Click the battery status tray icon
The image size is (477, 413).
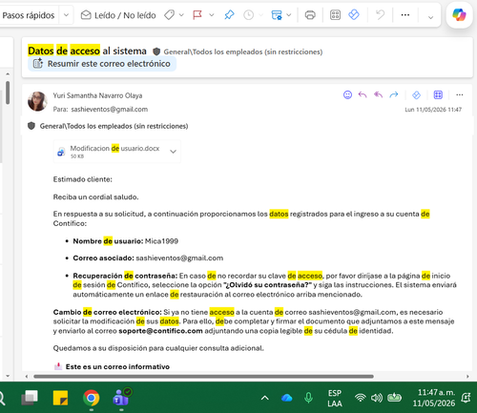click(x=394, y=398)
